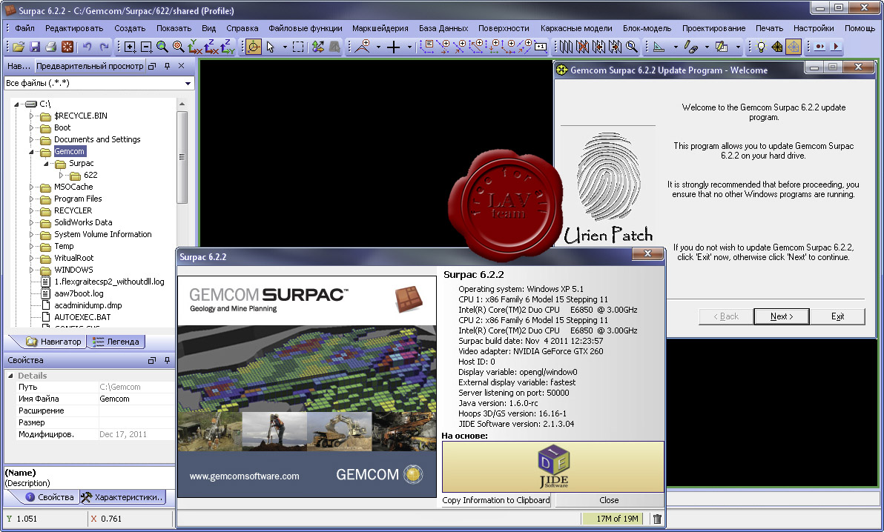Select the Предварительный просмотр tab

pyautogui.click(x=90, y=66)
